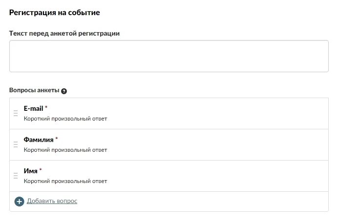The width and height of the screenshot is (337, 224).
Task: Click the required asterisk next to Имя
Action: (41, 170)
